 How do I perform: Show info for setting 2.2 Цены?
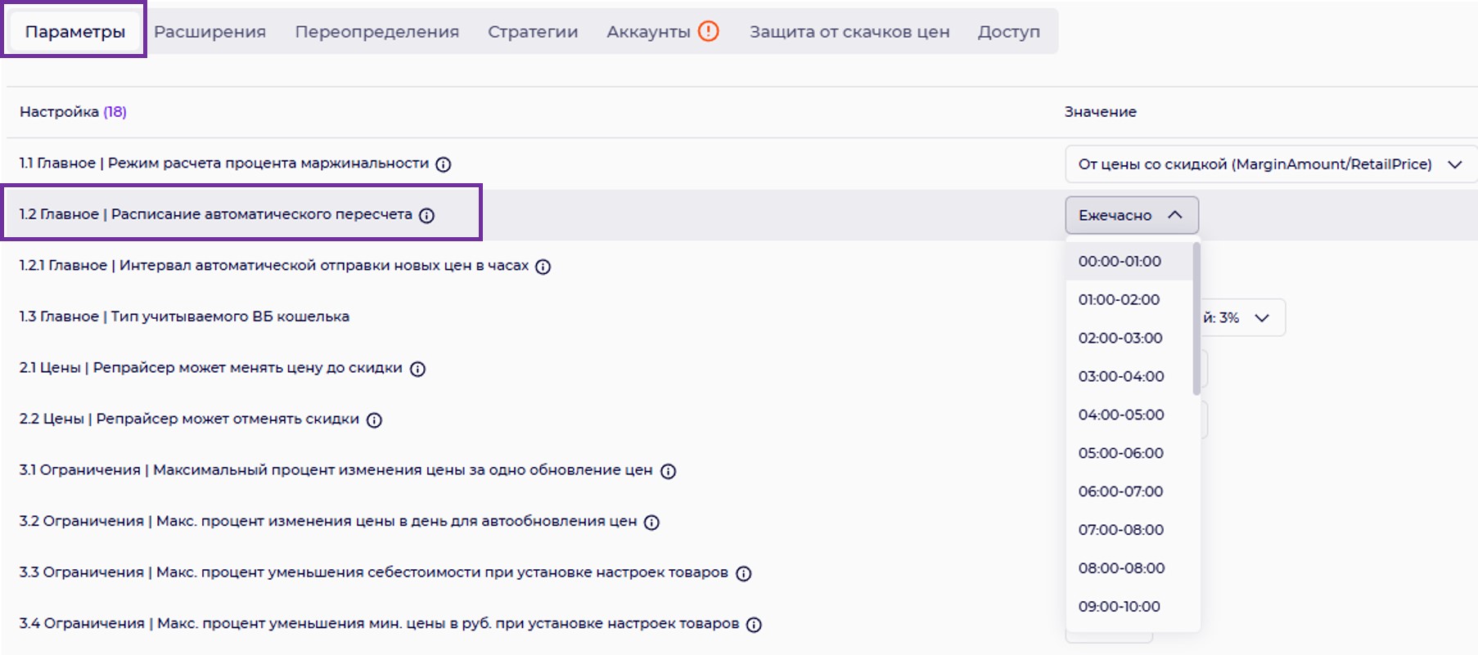pos(374,420)
